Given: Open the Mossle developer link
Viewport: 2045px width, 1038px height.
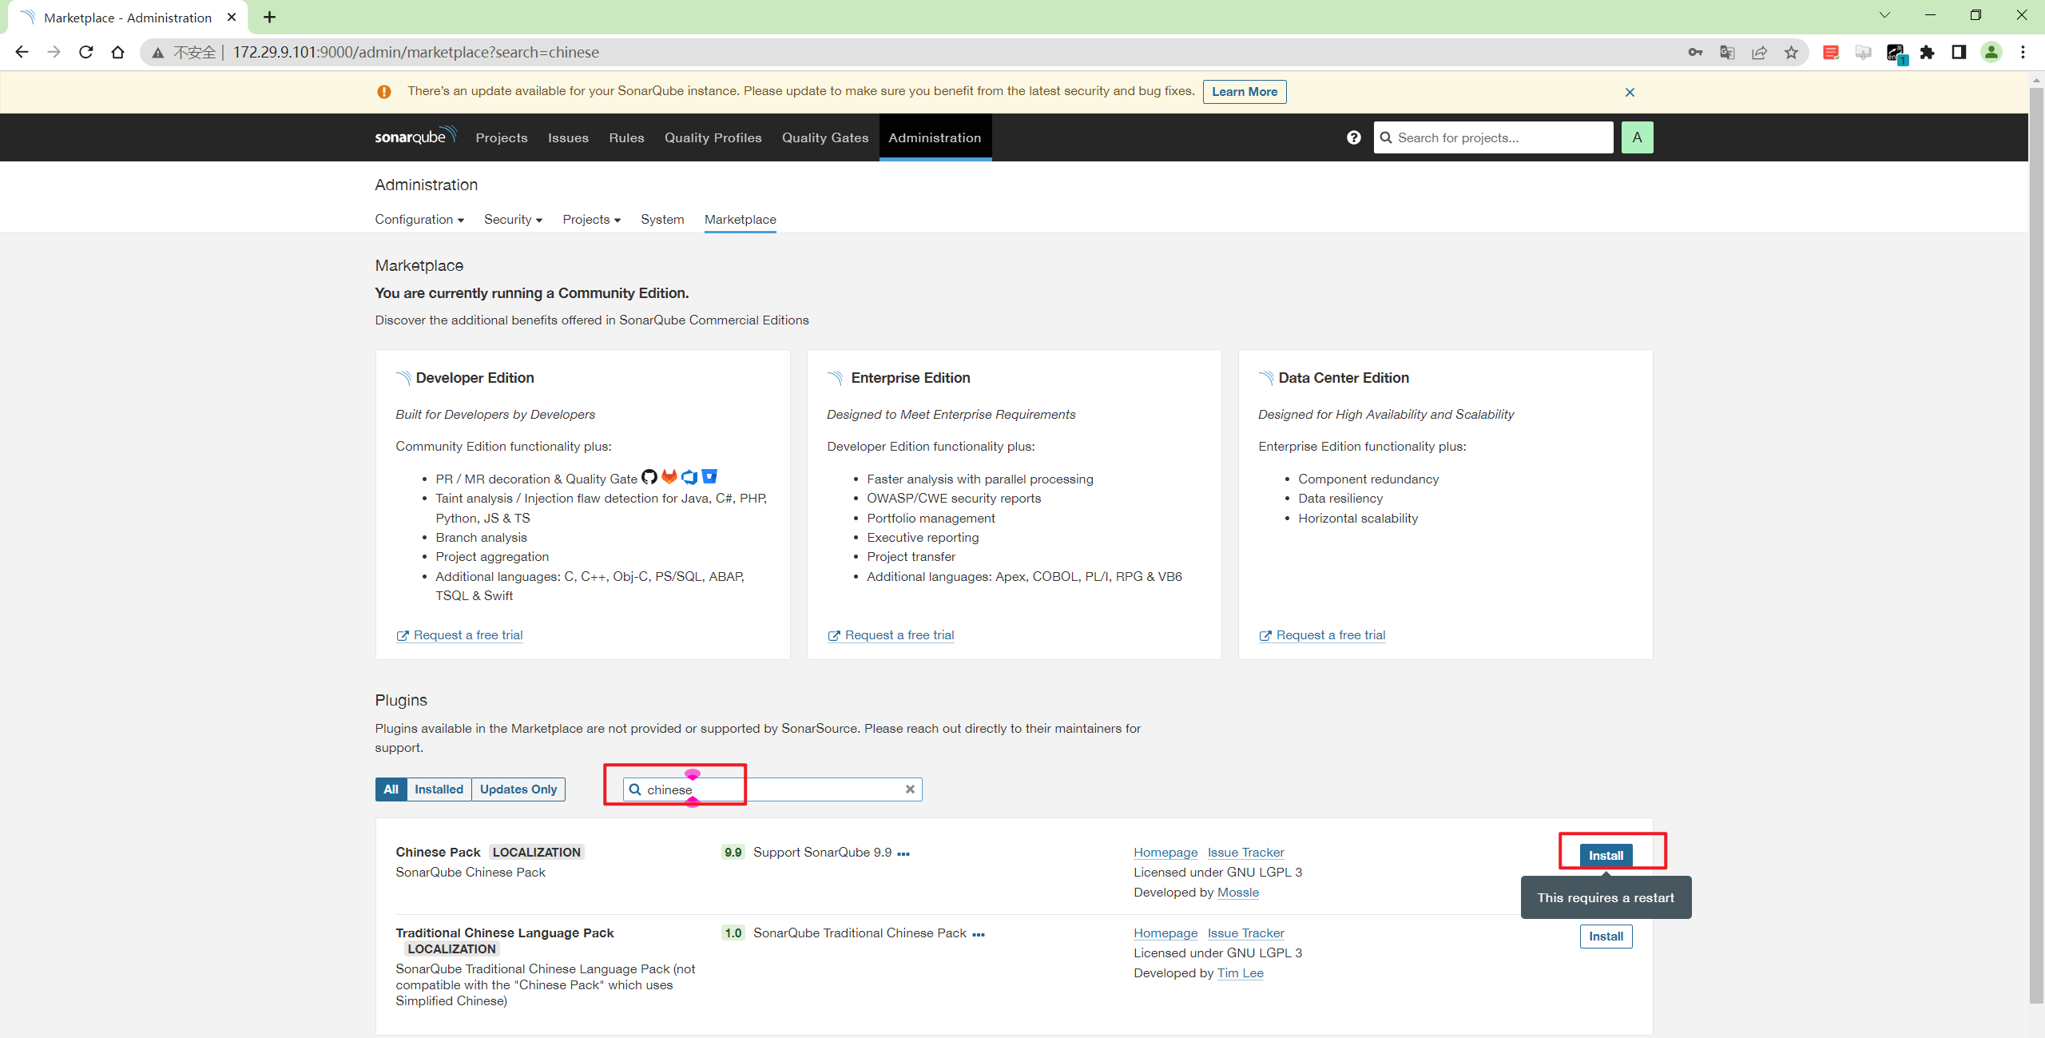Looking at the screenshot, I should click(1238, 892).
